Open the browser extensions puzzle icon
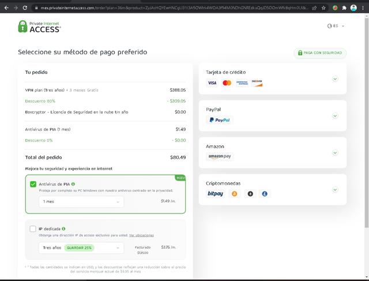This screenshot has height=281, width=369. [x=344, y=8]
